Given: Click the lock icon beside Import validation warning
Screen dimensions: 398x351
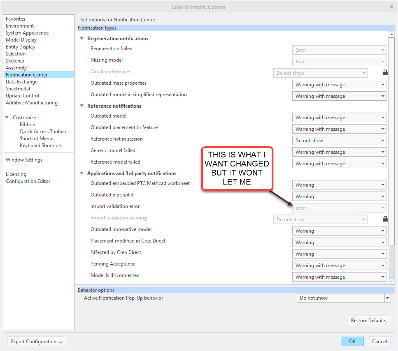Looking at the screenshot, I should pyautogui.click(x=385, y=219).
